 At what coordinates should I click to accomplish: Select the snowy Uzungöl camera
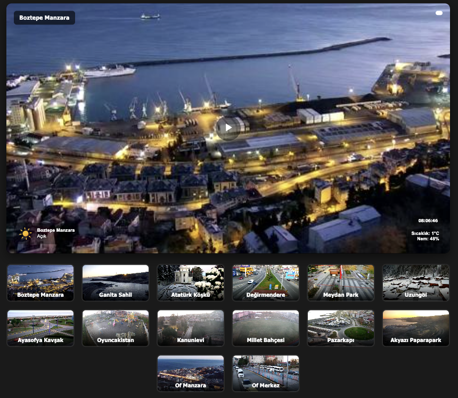point(416,283)
